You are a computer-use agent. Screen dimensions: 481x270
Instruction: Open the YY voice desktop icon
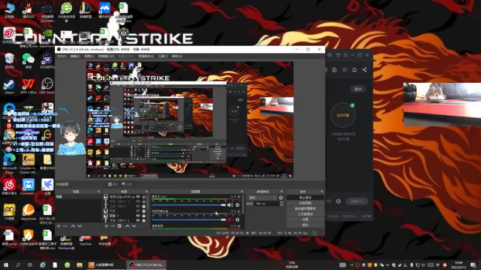tap(9, 212)
